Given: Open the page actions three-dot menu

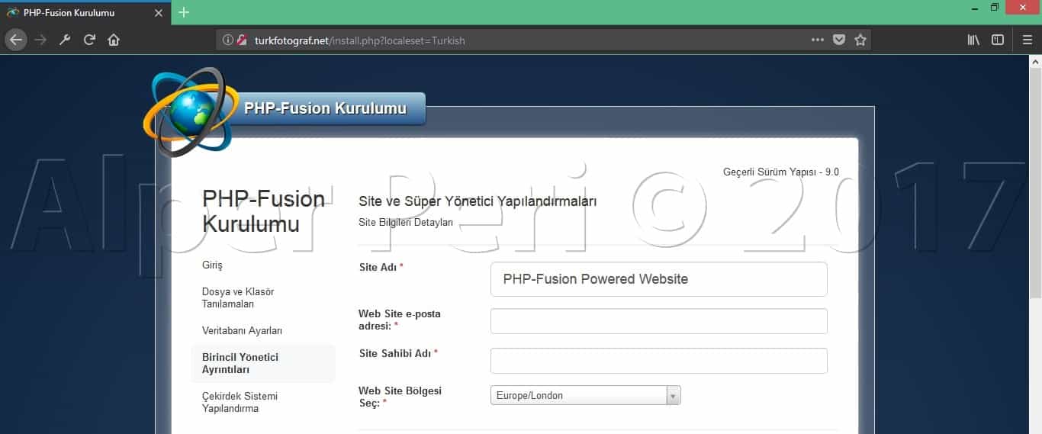Looking at the screenshot, I should tap(817, 40).
